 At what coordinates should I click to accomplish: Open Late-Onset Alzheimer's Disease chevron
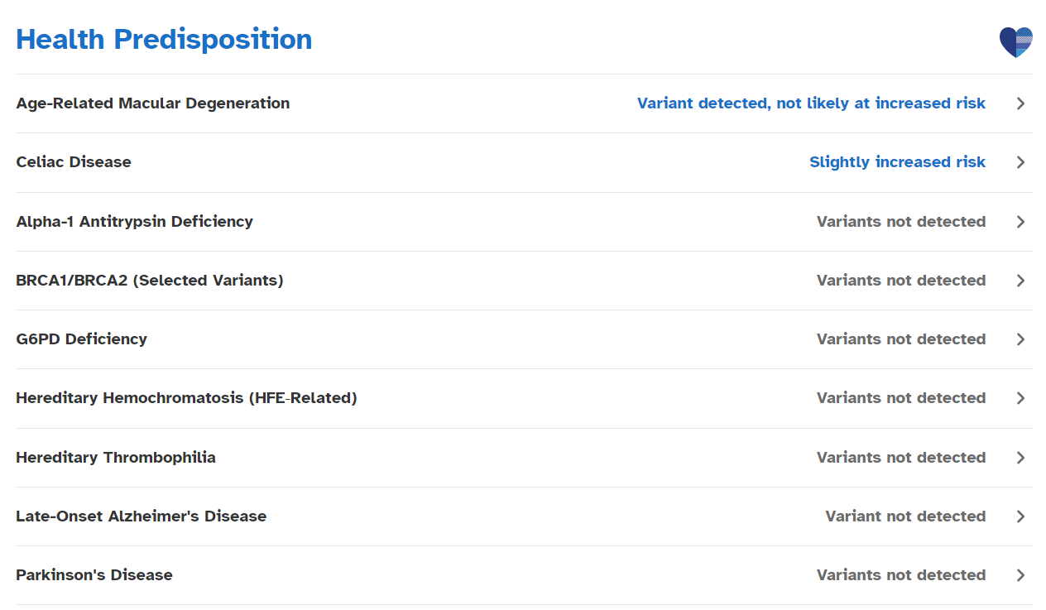(1020, 516)
